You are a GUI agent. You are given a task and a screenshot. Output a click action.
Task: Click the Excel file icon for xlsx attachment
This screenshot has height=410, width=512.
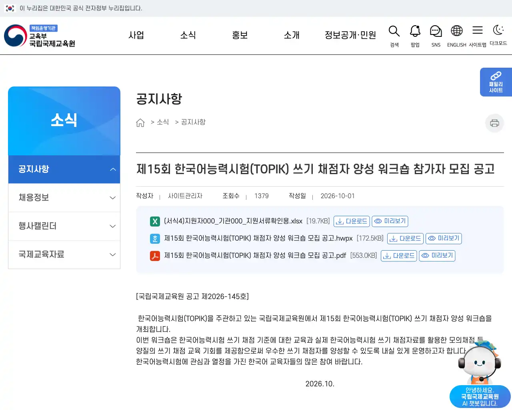(x=155, y=221)
